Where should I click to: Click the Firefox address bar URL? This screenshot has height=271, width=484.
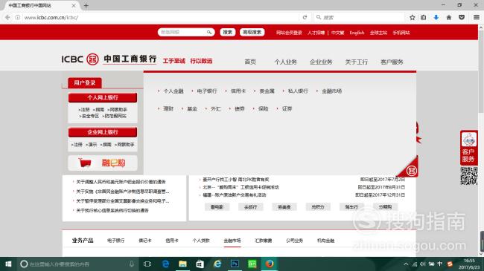pos(51,18)
